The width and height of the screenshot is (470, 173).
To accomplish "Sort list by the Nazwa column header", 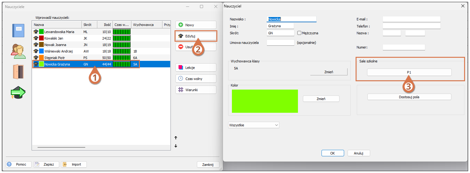I will coord(57,25).
